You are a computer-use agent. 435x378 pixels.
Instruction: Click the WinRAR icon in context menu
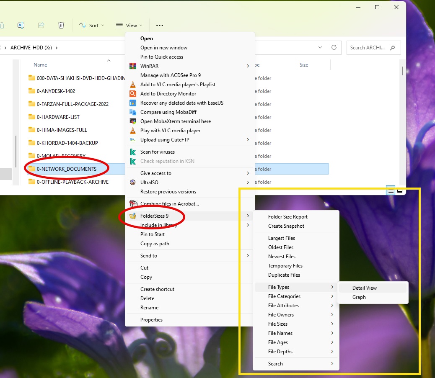(133, 66)
